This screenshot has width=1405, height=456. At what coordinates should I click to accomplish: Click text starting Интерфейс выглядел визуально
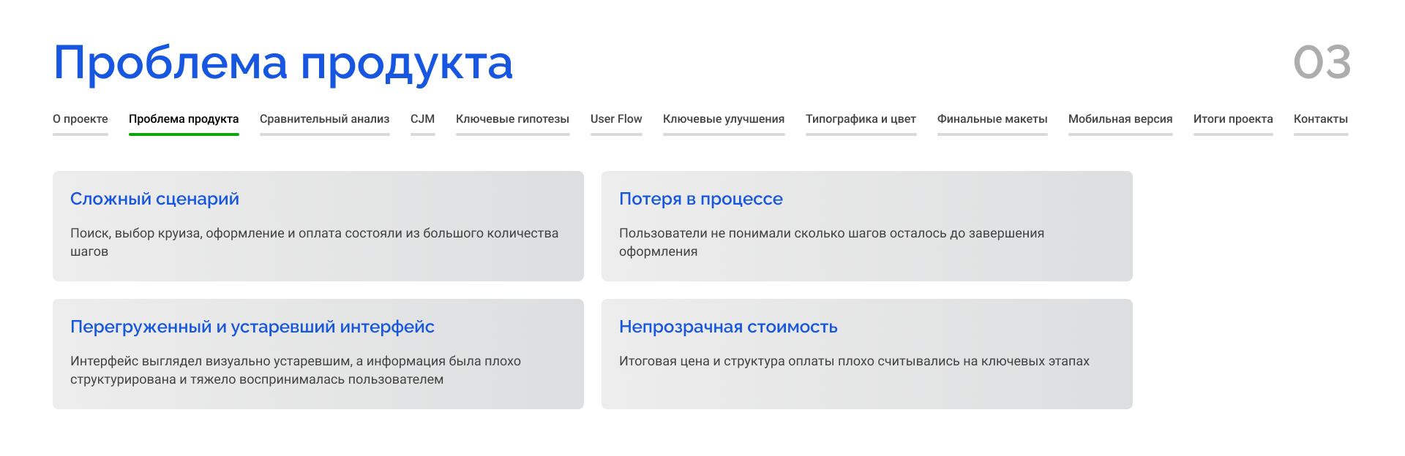click(296, 370)
